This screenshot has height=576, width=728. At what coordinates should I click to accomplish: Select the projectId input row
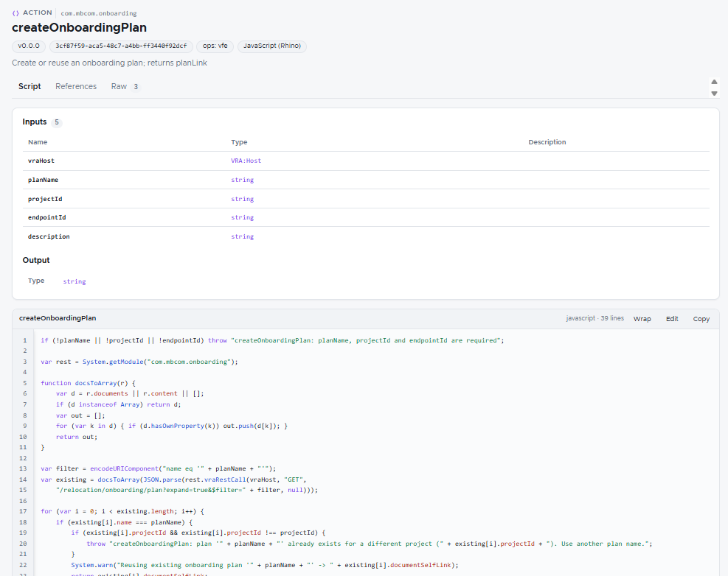tap(366, 199)
